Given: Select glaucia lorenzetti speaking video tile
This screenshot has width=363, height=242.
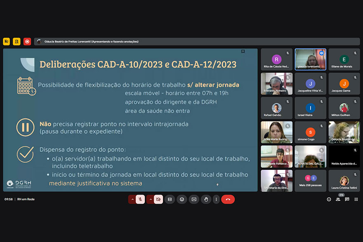Looking at the screenshot, I should point(311,59).
